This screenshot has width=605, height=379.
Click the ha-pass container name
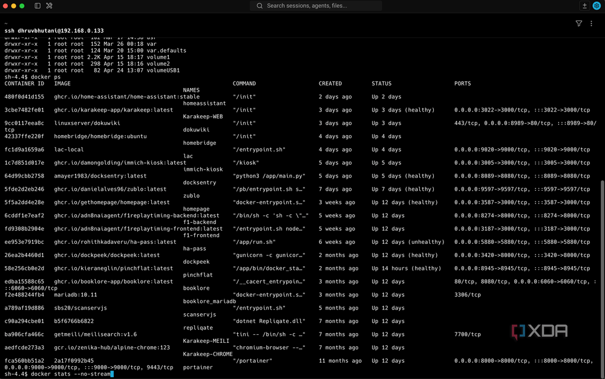194,249
